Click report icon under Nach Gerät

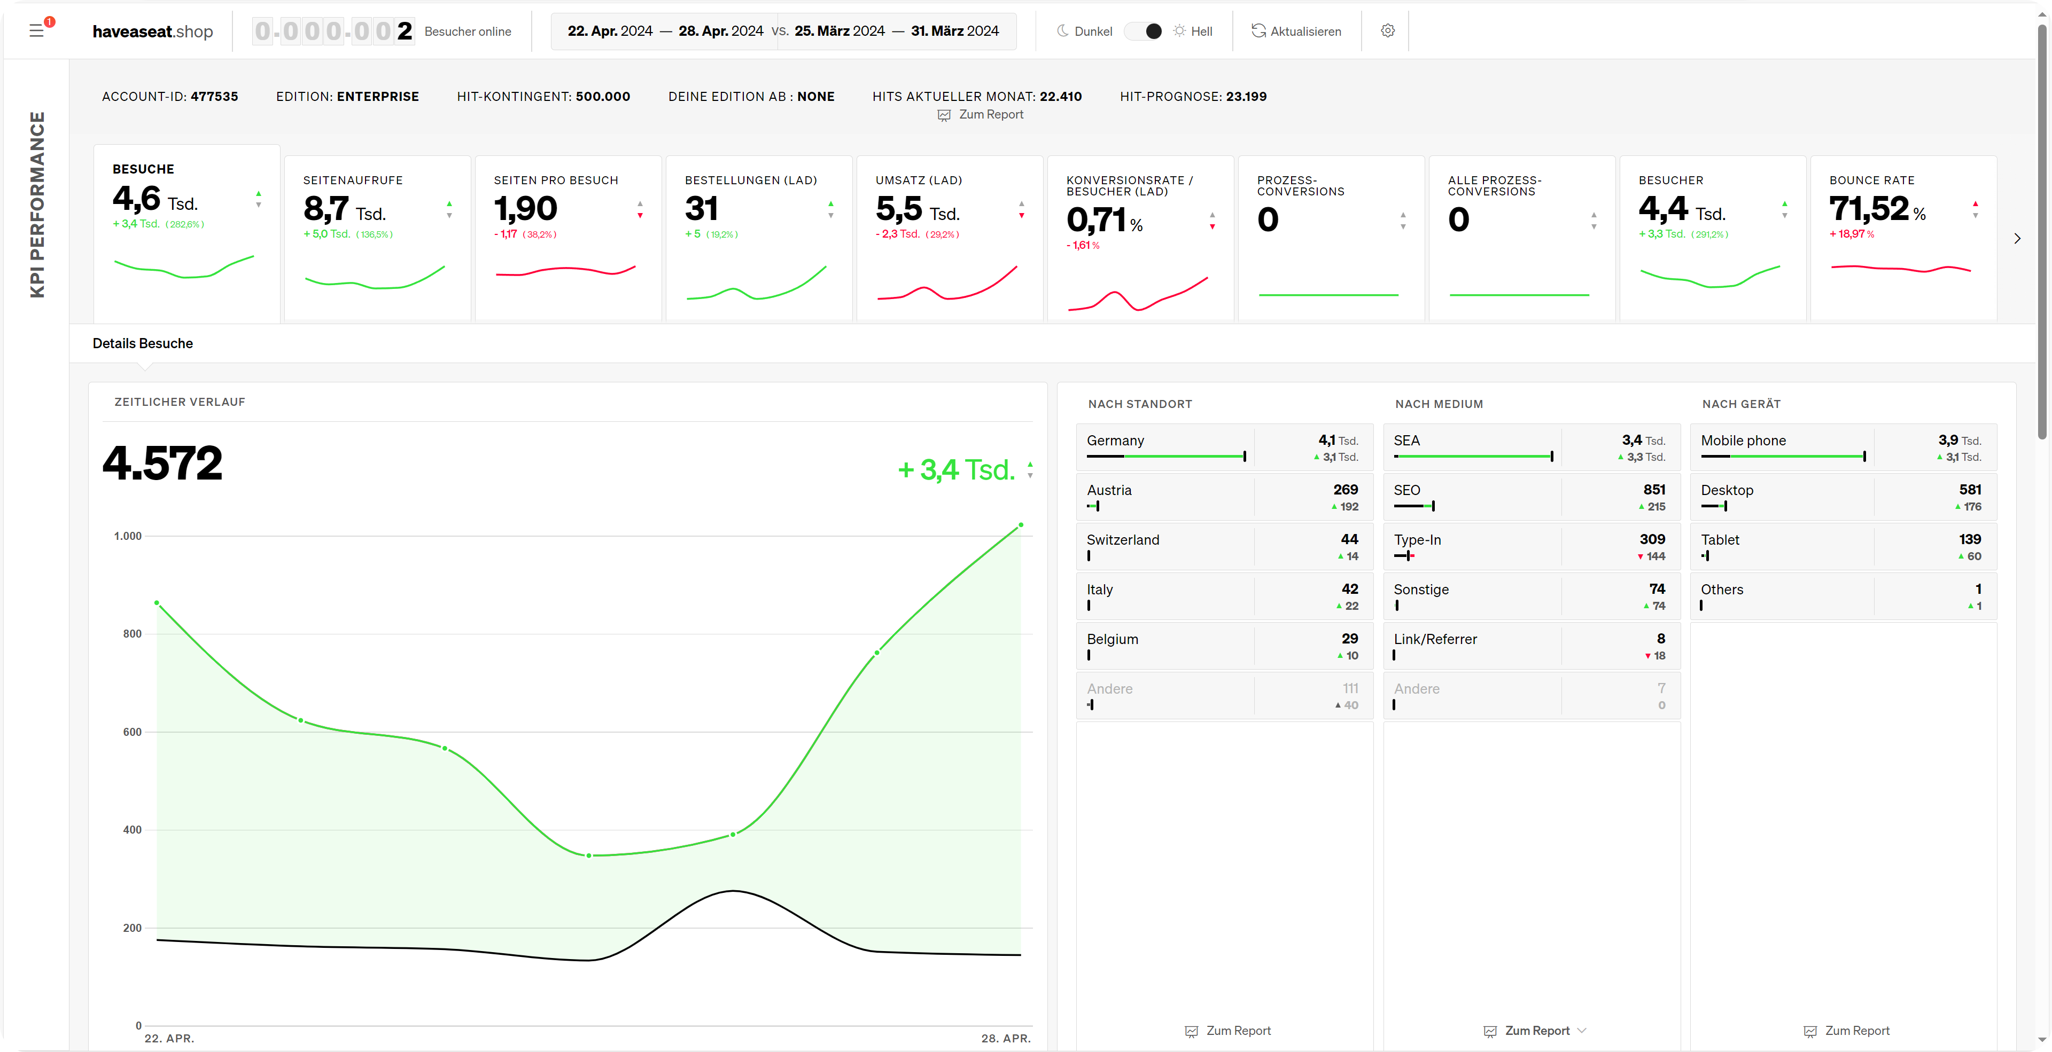tap(1810, 1031)
